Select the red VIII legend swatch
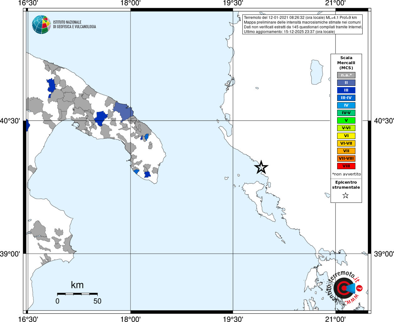Image resolution: width=394 pixels, height=322 pixels. 346,166
